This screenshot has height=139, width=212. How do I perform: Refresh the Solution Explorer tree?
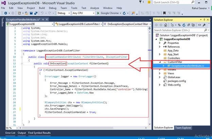[184, 25]
